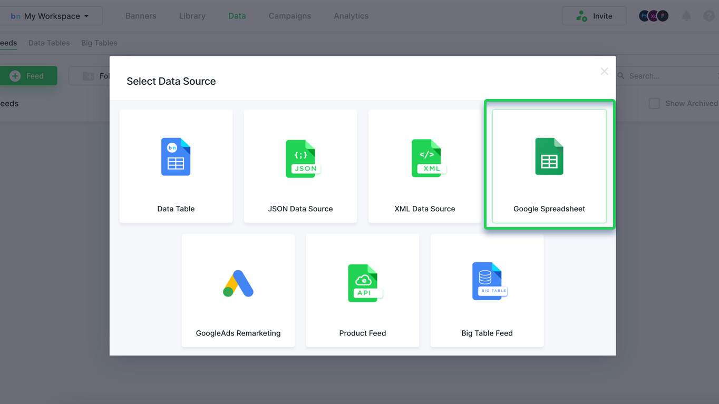Image resolution: width=719 pixels, height=404 pixels.
Task: Click the GoogleAds Remarketing label
Action: coord(238,333)
